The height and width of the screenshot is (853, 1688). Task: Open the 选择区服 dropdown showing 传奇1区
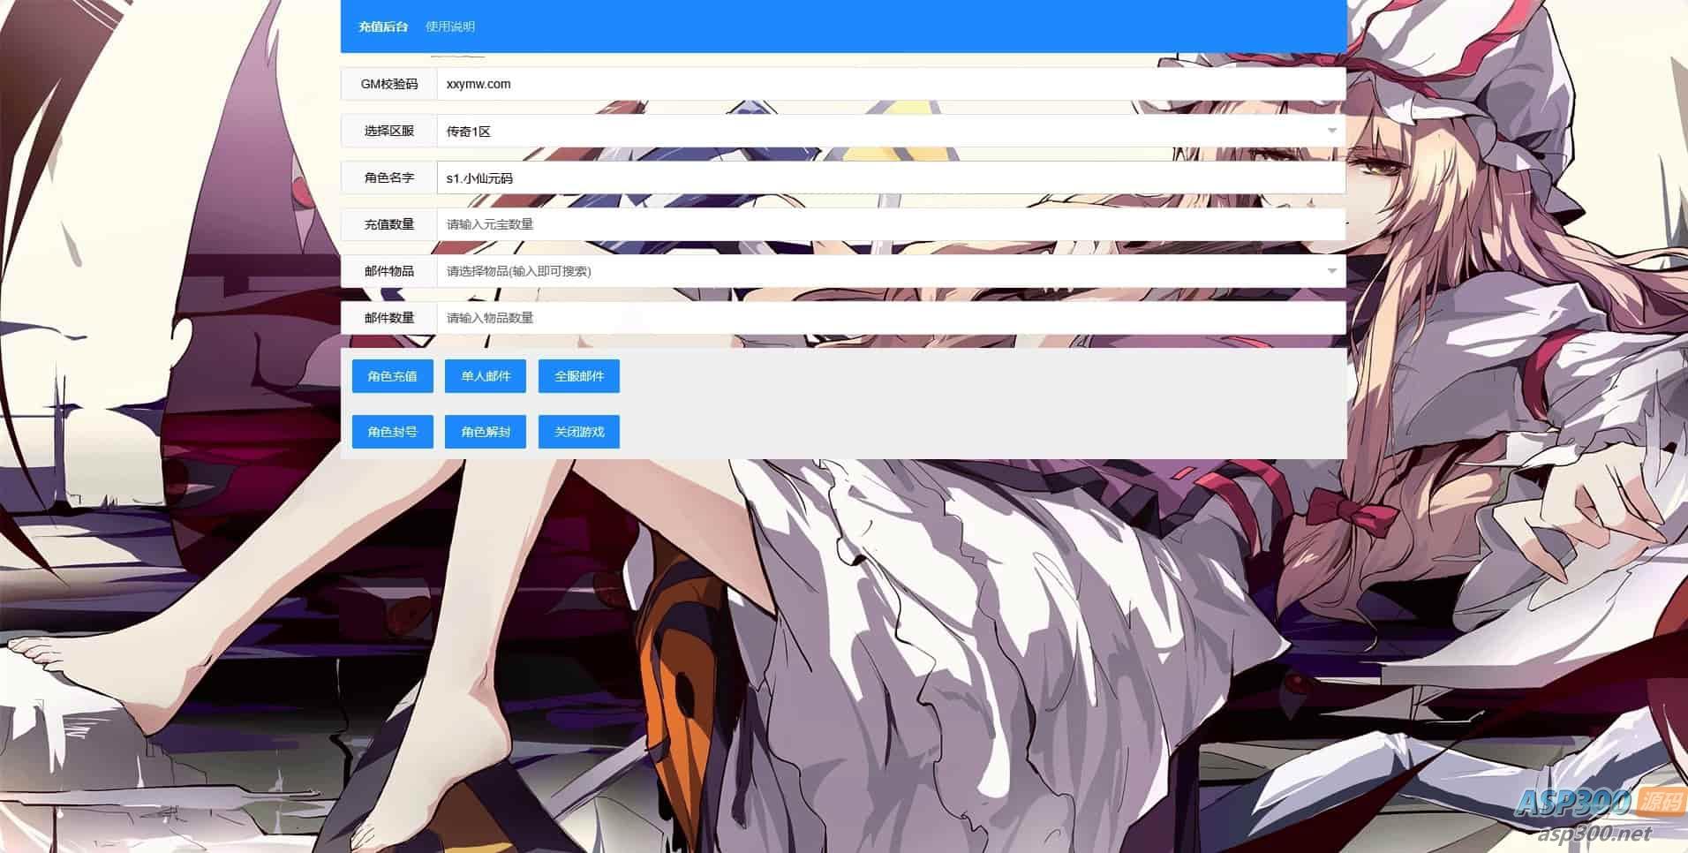[x=883, y=131]
